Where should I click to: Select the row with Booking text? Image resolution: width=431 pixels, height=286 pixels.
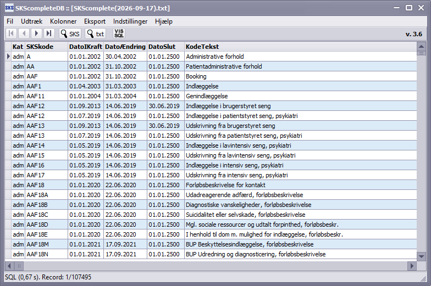tap(211, 76)
